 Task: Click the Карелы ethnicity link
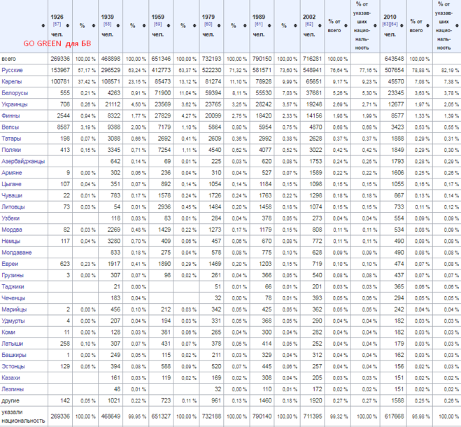click(x=13, y=82)
